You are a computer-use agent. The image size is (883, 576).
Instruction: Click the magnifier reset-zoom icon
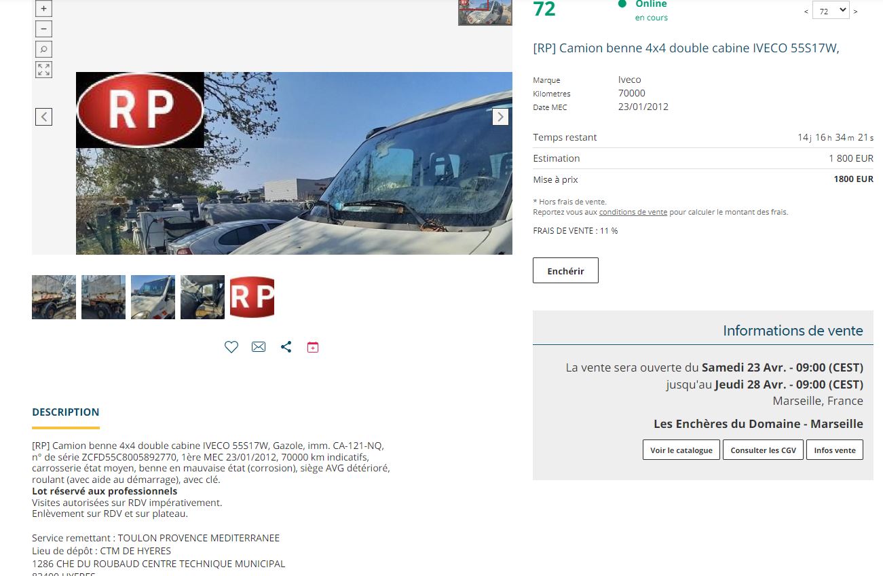(43, 50)
